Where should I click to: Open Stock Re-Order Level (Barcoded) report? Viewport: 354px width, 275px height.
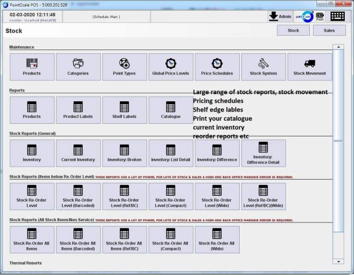(x=78, y=196)
